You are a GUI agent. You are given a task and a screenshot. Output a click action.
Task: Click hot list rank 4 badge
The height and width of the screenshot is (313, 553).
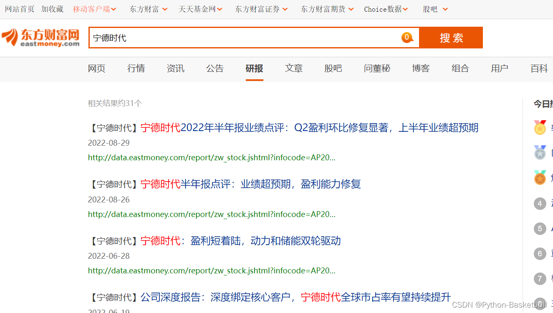(540, 204)
